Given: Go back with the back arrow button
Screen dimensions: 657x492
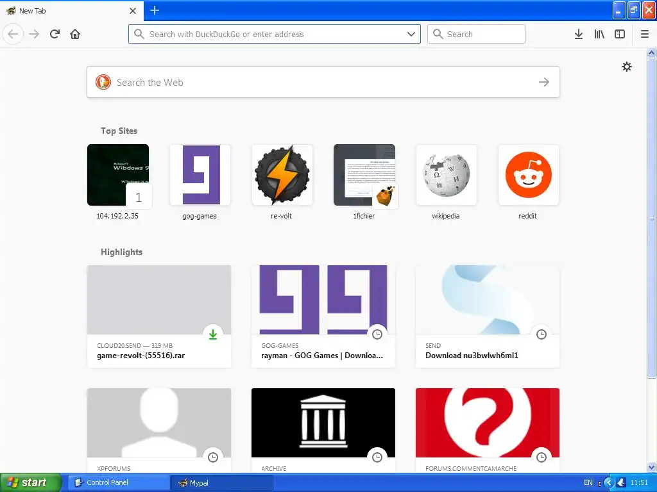Looking at the screenshot, I should pos(13,34).
